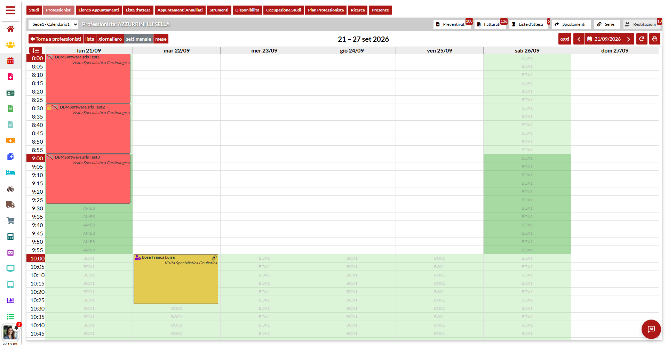Open the Studi tab
Screen dimensions: 668x346
click(x=34, y=10)
